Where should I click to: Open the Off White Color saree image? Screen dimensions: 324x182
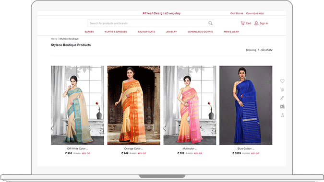[78, 105]
